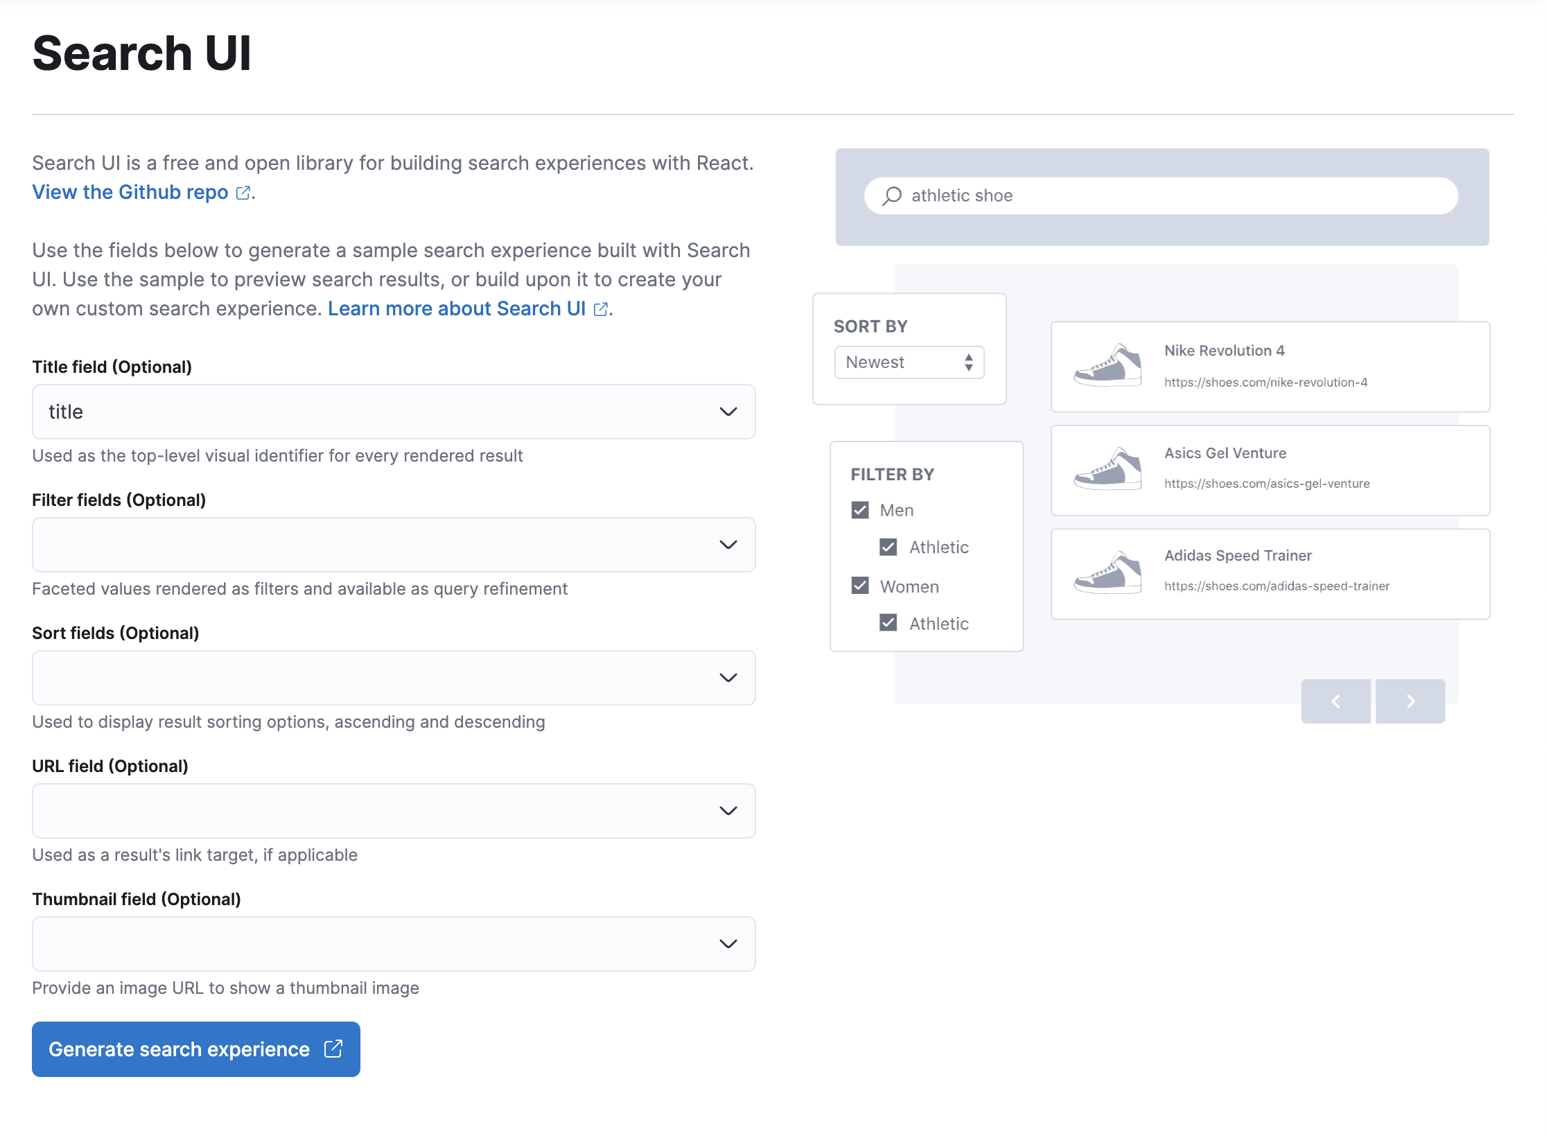
Task: Toggle the Athletic checkbox under Women
Action: pos(888,623)
